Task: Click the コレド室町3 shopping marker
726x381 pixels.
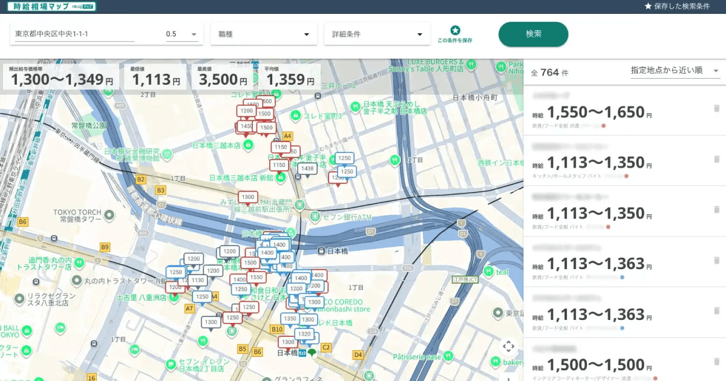Action: [295, 115]
